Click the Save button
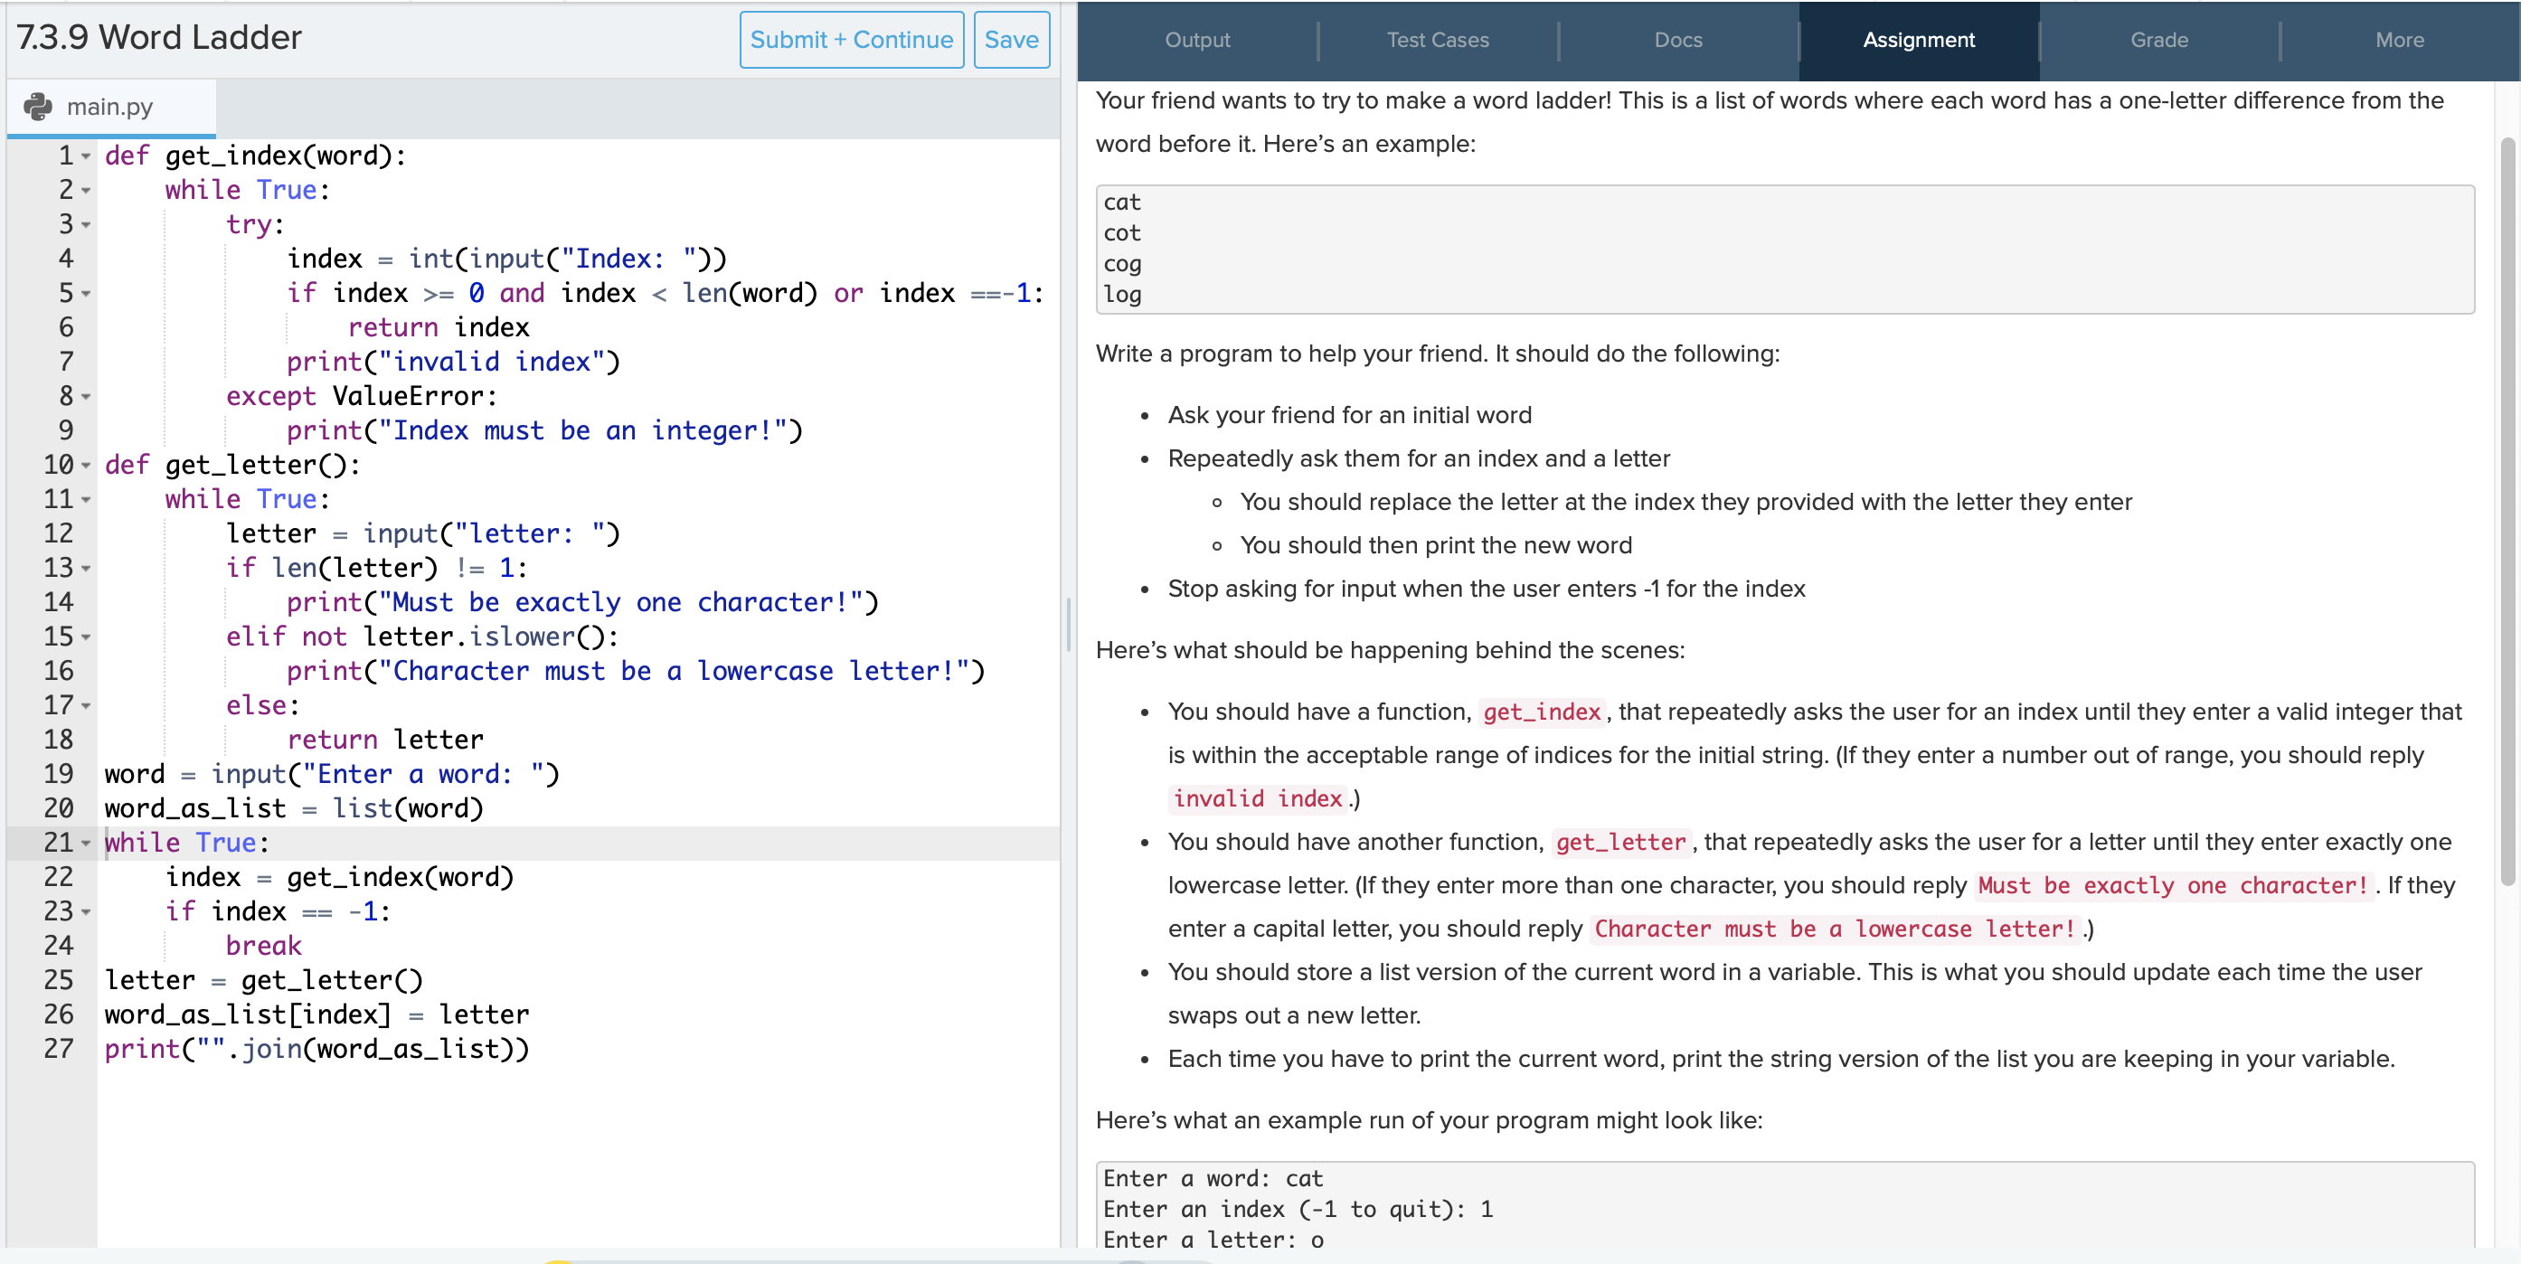Image resolution: width=2521 pixels, height=1264 pixels. pos(1011,40)
